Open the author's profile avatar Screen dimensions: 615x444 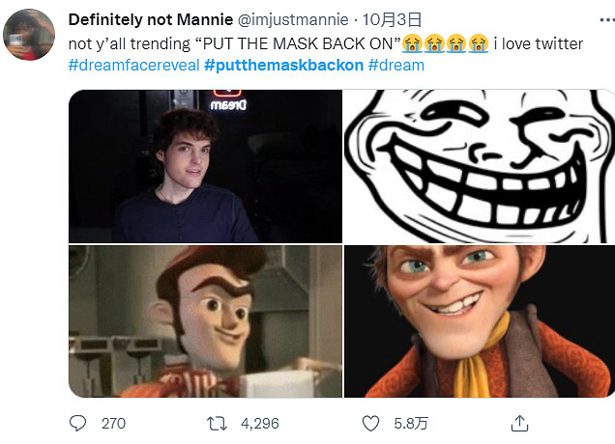click(x=30, y=35)
